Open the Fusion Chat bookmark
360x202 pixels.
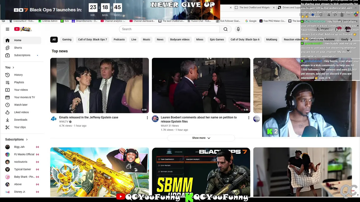(x=199, y=21)
